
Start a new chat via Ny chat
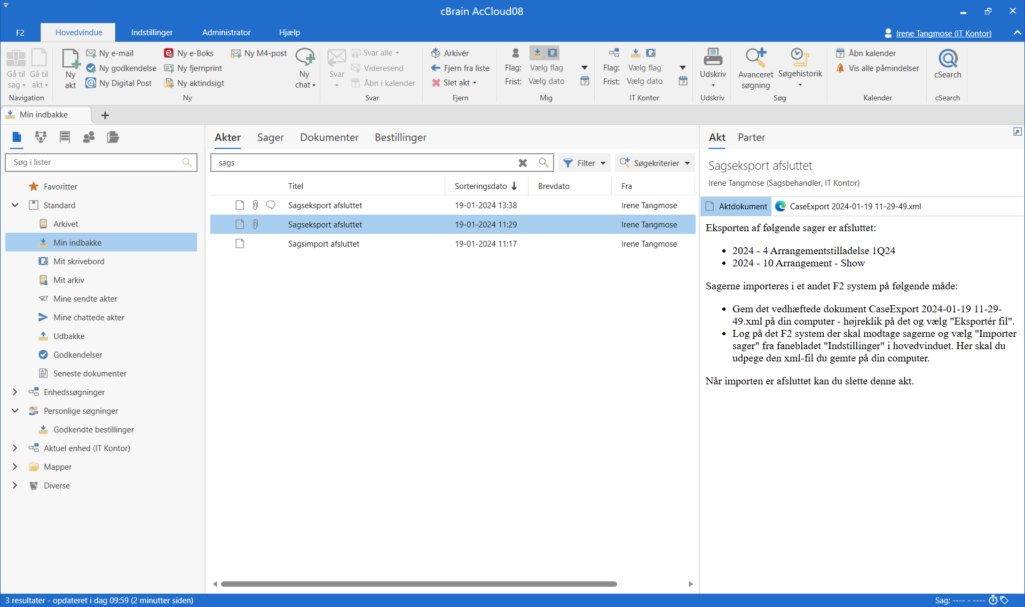click(x=305, y=69)
